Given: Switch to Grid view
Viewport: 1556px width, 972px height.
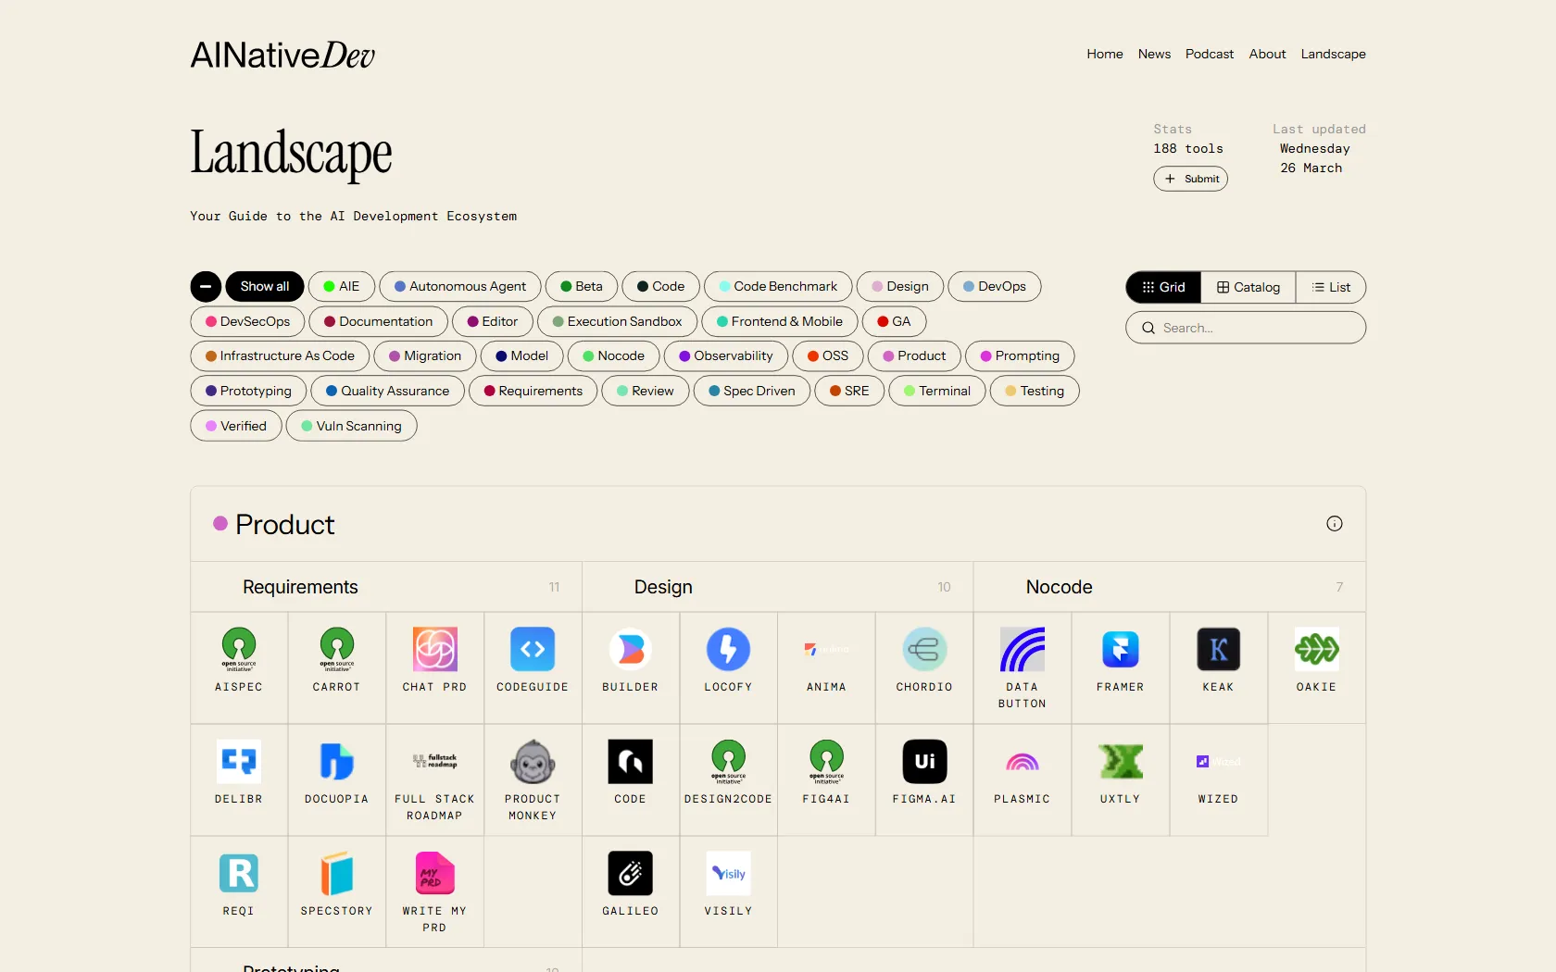Looking at the screenshot, I should (x=1163, y=287).
